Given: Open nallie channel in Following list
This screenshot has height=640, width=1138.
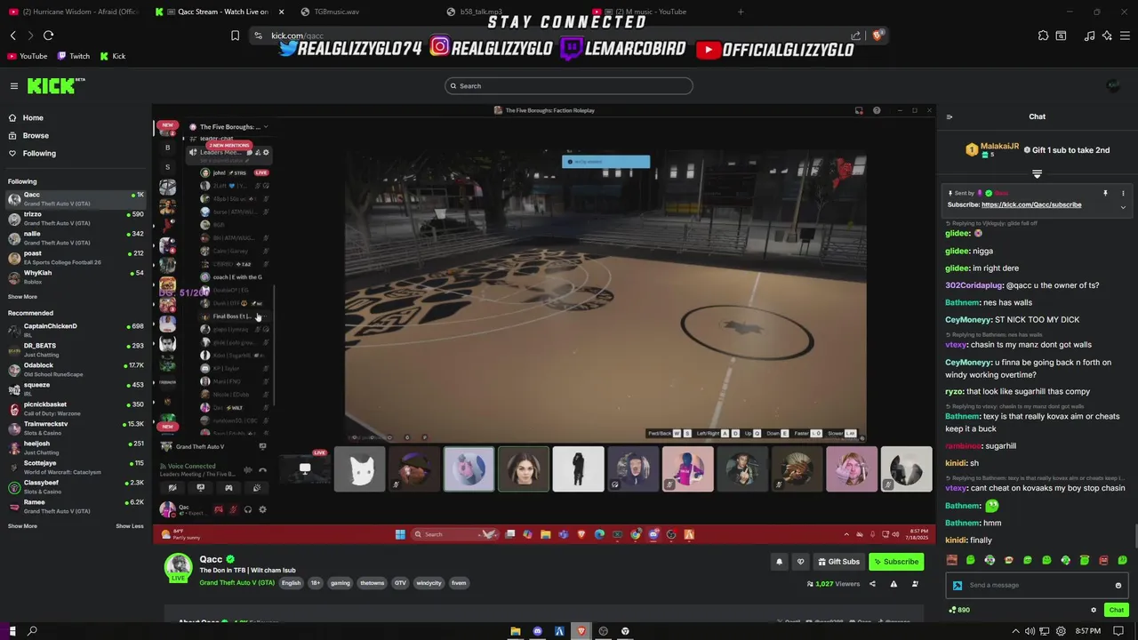Looking at the screenshot, I should 76,237.
